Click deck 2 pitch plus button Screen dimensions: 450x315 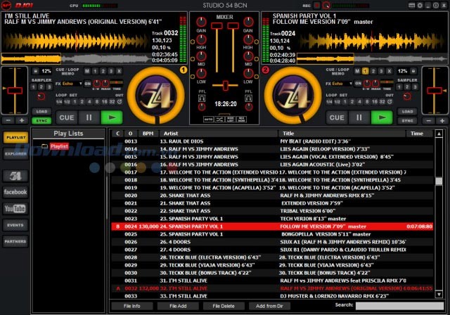442,120
